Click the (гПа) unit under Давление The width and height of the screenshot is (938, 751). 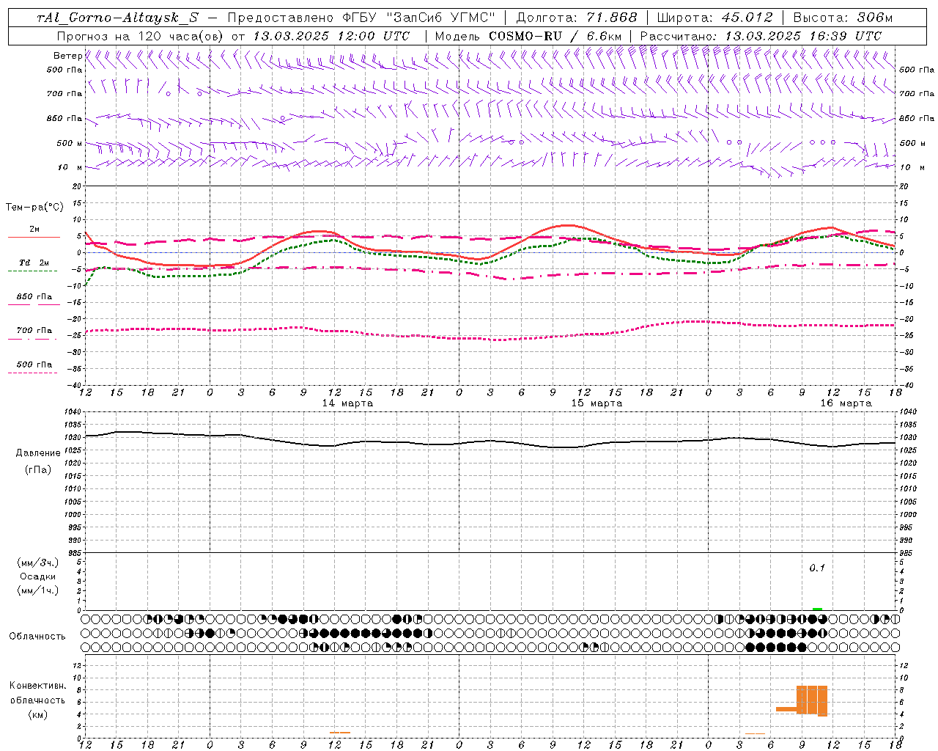coord(37,469)
